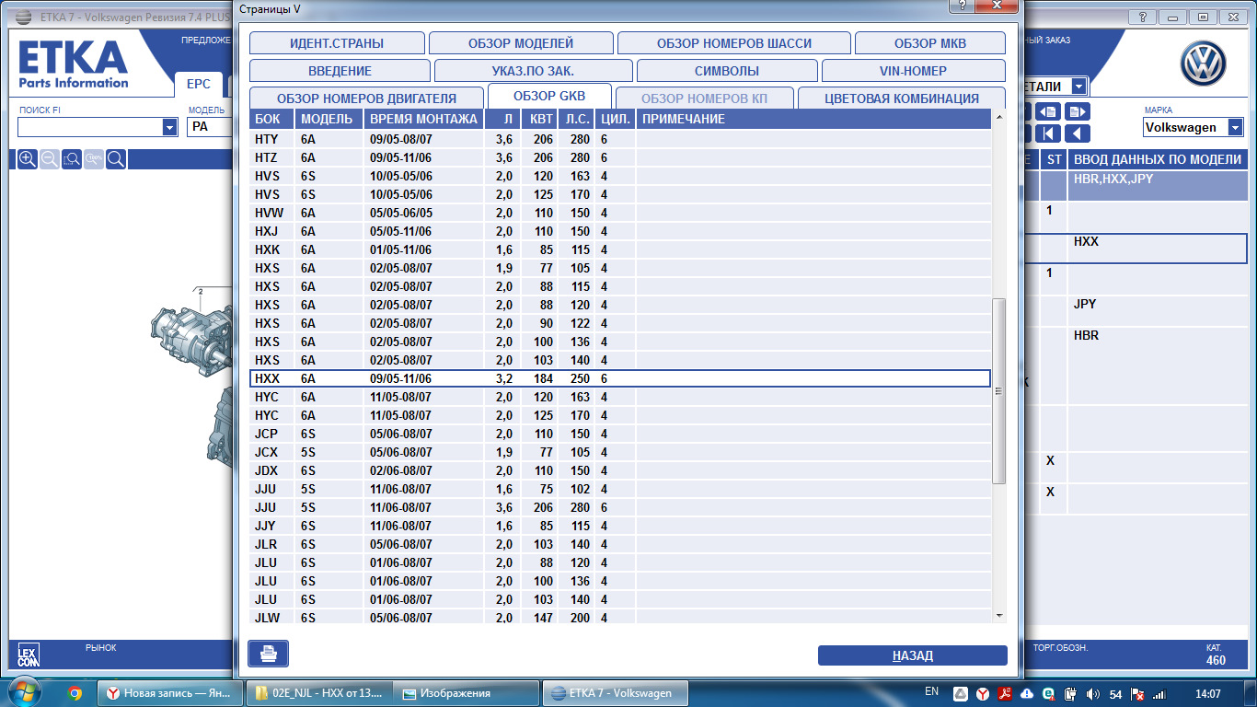Go to previous page with the page-left icon
Image resolution: width=1257 pixels, height=707 pixels.
(x=1048, y=111)
